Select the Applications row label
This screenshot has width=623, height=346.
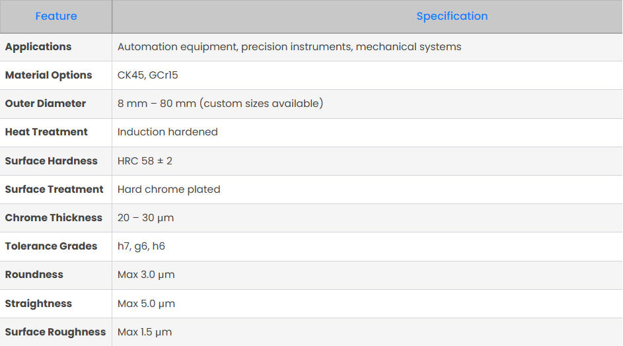coord(38,47)
